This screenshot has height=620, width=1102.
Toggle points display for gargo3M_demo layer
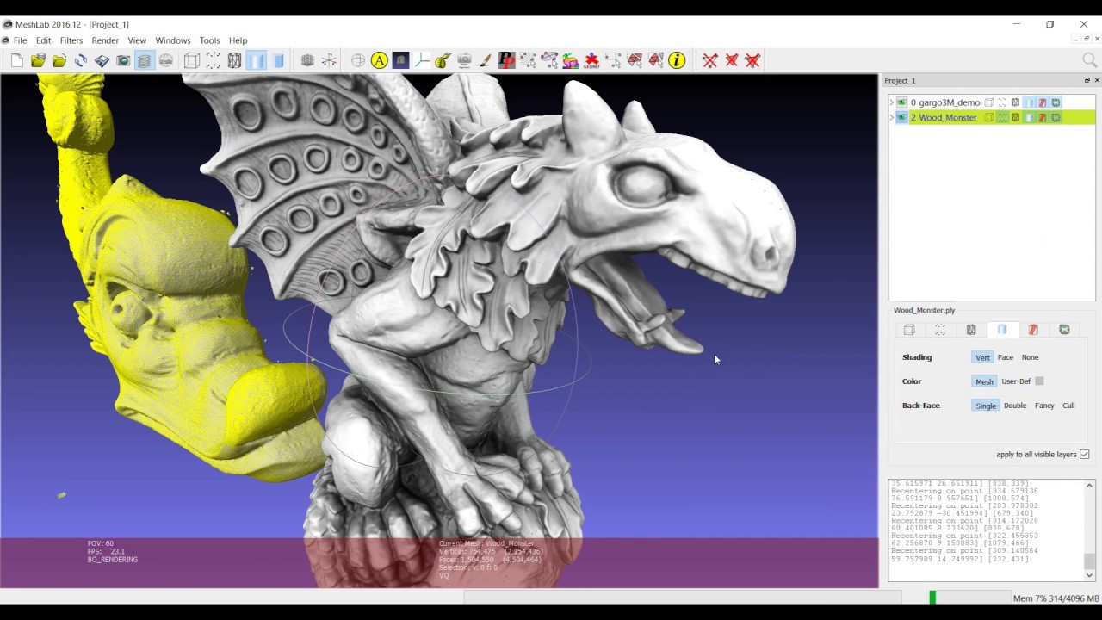coord(1002,102)
